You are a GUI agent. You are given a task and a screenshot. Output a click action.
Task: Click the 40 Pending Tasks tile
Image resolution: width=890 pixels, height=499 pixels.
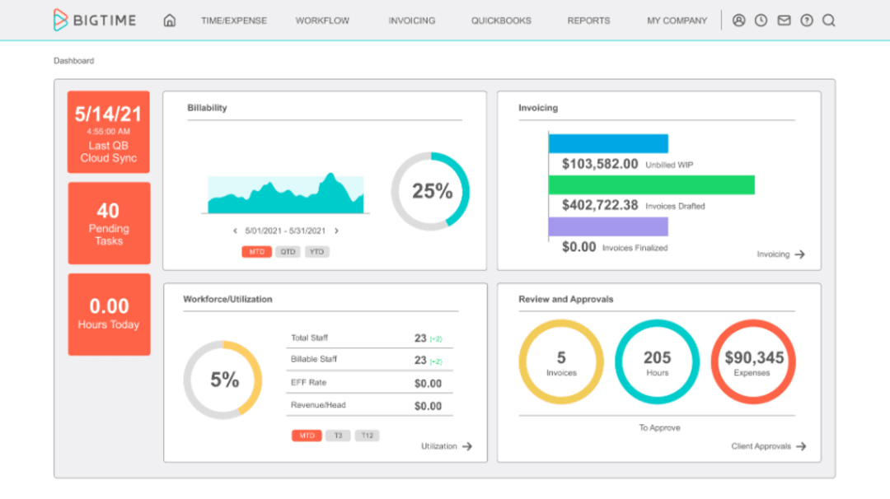109,223
